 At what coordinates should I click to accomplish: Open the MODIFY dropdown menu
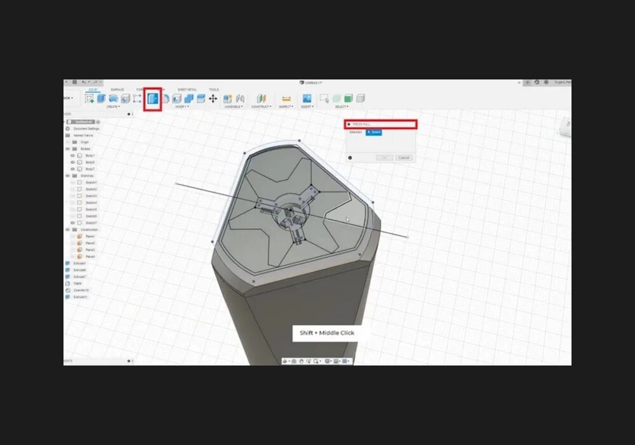coord(182,107)
